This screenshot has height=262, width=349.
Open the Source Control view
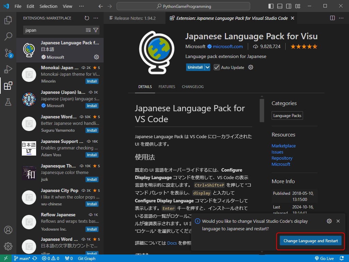click(8, 53)
